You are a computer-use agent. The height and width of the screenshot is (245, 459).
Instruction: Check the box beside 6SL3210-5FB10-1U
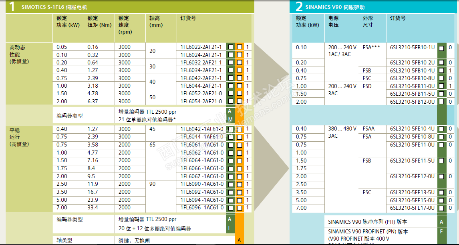click(441, 48)
